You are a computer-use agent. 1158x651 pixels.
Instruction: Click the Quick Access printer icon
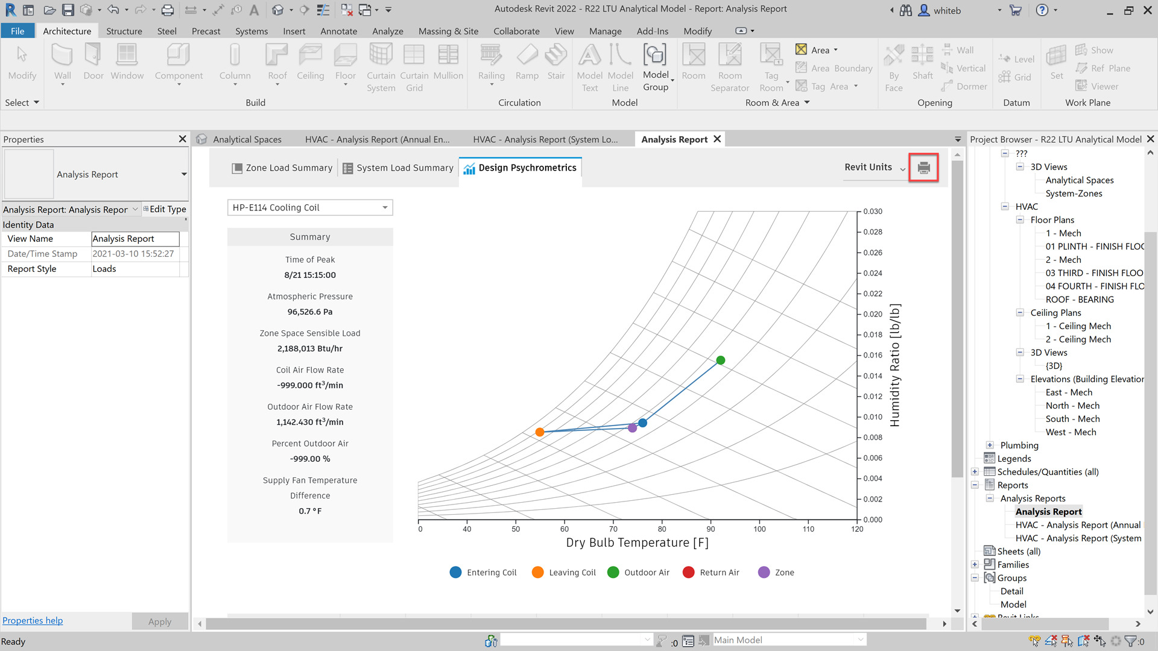click(x=168, y=10)
